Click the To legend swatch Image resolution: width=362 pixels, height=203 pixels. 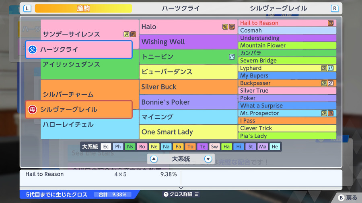coord(190,146)
